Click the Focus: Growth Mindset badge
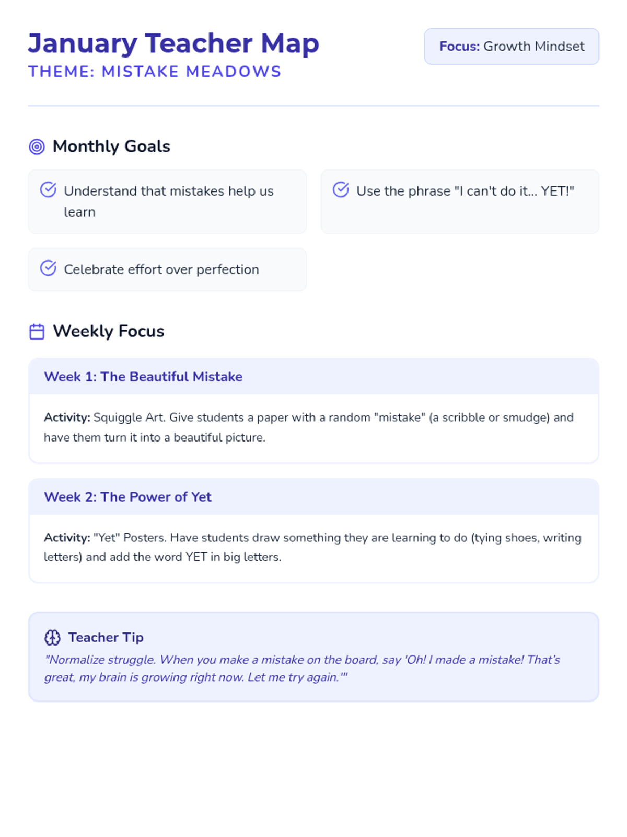627x837 pixels. pos(512,47)
